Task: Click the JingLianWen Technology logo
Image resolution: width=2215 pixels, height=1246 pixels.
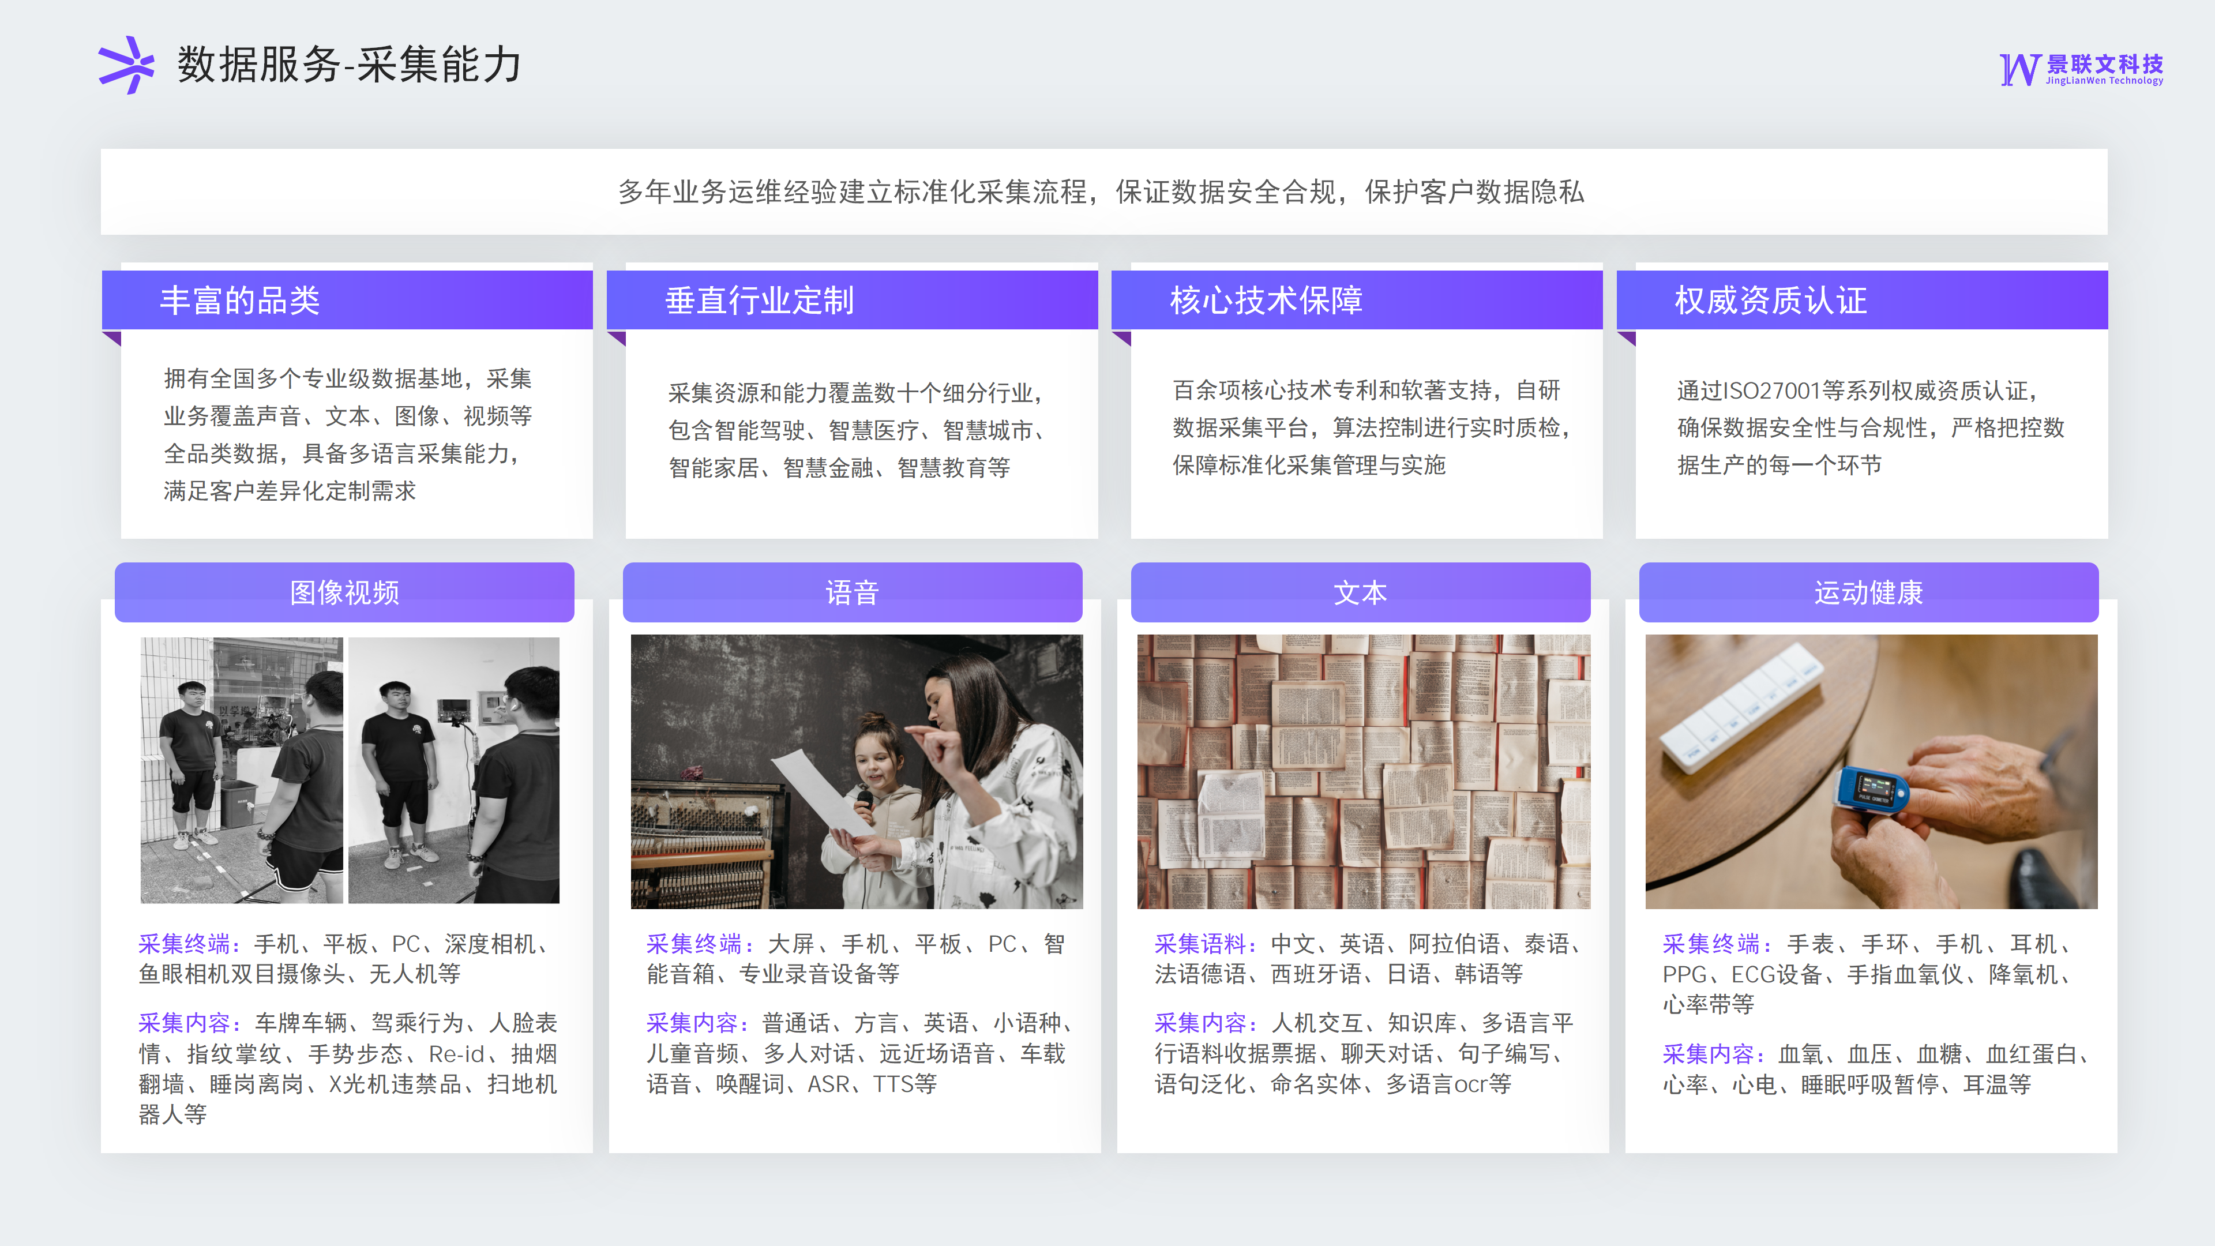Action: [2081, 70]
